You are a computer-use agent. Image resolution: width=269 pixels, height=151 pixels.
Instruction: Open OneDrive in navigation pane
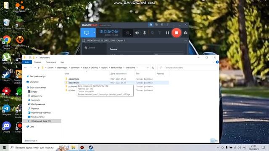point(34,82)
